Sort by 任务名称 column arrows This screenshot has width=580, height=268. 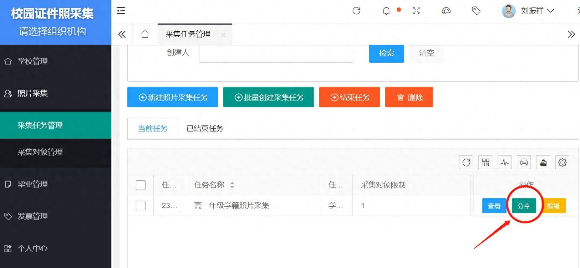pos(232,185)
